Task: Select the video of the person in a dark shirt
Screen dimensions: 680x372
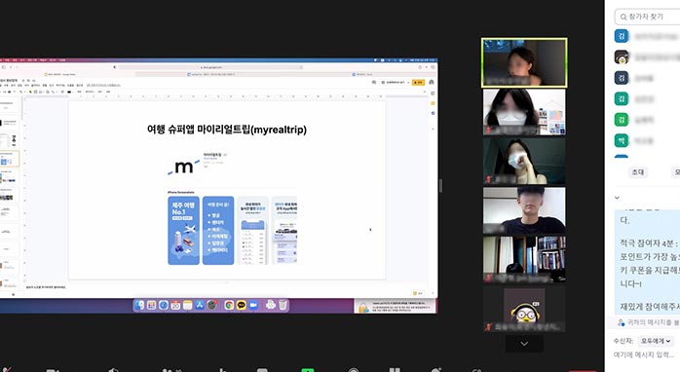Action: (x=524, y=210)
